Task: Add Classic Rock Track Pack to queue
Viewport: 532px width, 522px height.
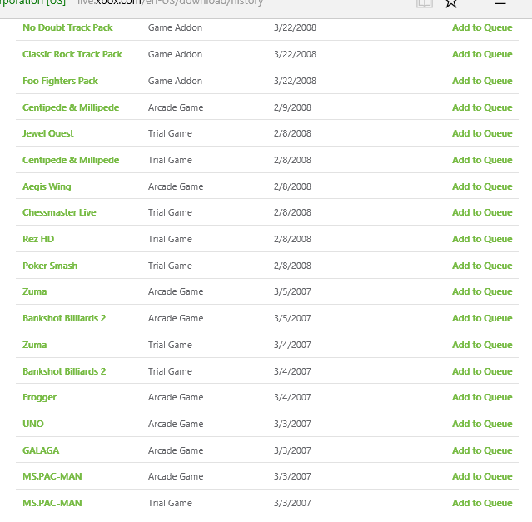Action: pos(482,54)
